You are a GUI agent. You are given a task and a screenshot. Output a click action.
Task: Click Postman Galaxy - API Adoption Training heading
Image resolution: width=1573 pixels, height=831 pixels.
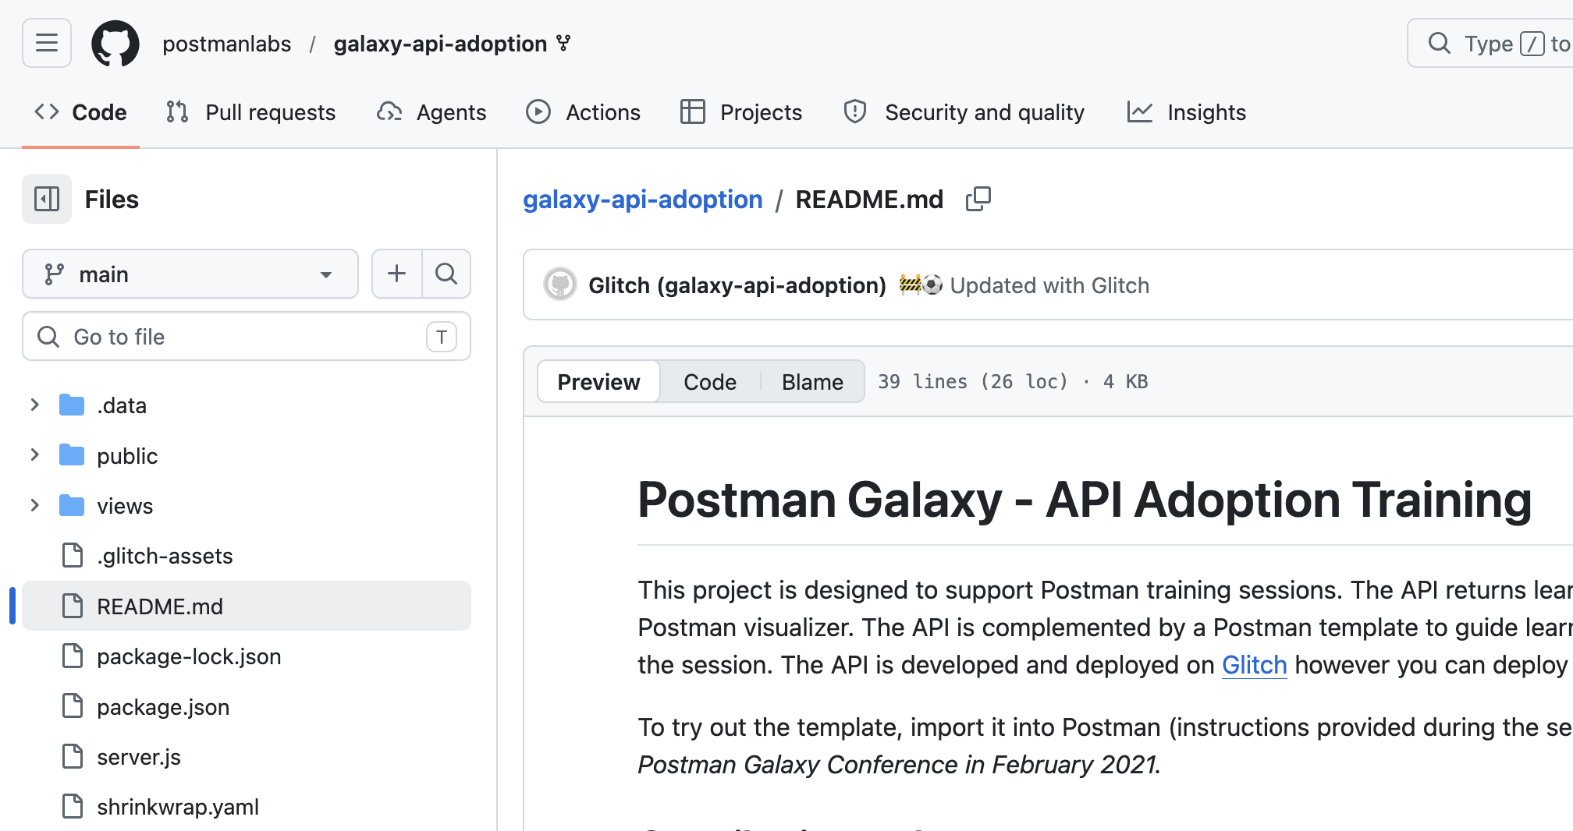[1085, 499]
